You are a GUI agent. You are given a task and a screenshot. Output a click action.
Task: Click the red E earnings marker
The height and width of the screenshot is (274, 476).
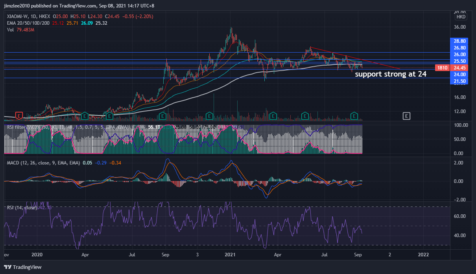point(18,115)
